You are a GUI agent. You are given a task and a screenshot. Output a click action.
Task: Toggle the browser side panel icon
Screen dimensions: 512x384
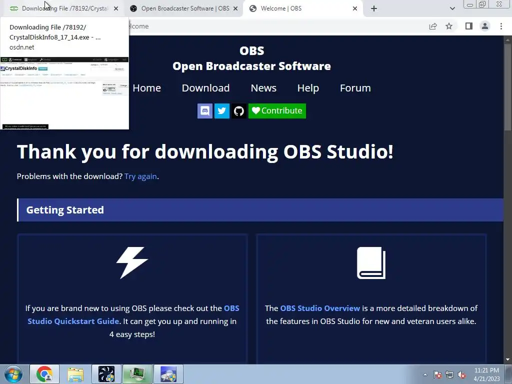pos(468,26)
